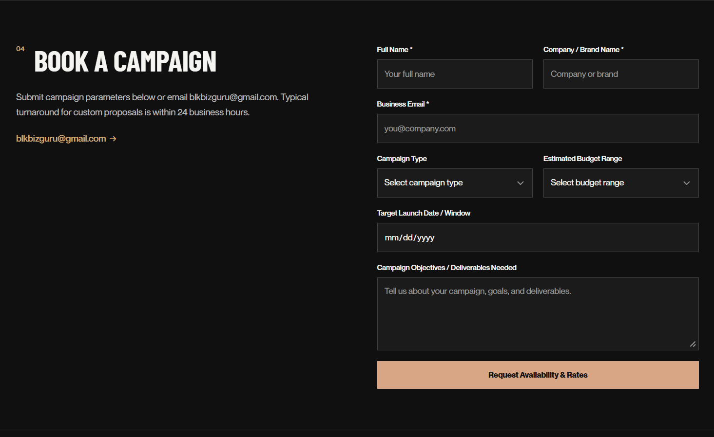Click the Target Launch Date field
Image resolution: width=714 pixels, height=437 pixels.
point(538,237)
